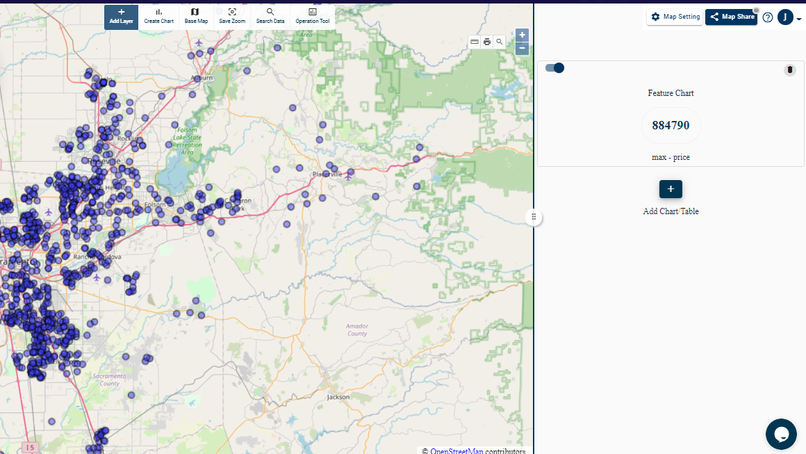The width and height of the screenshot is (806, 454).
Task: Click the Jackson town label on map
Action: pyautogui.click(x=338, y=397)
